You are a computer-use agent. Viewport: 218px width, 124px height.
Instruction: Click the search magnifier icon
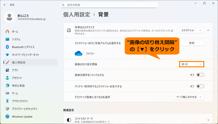[x=63, y=5]
